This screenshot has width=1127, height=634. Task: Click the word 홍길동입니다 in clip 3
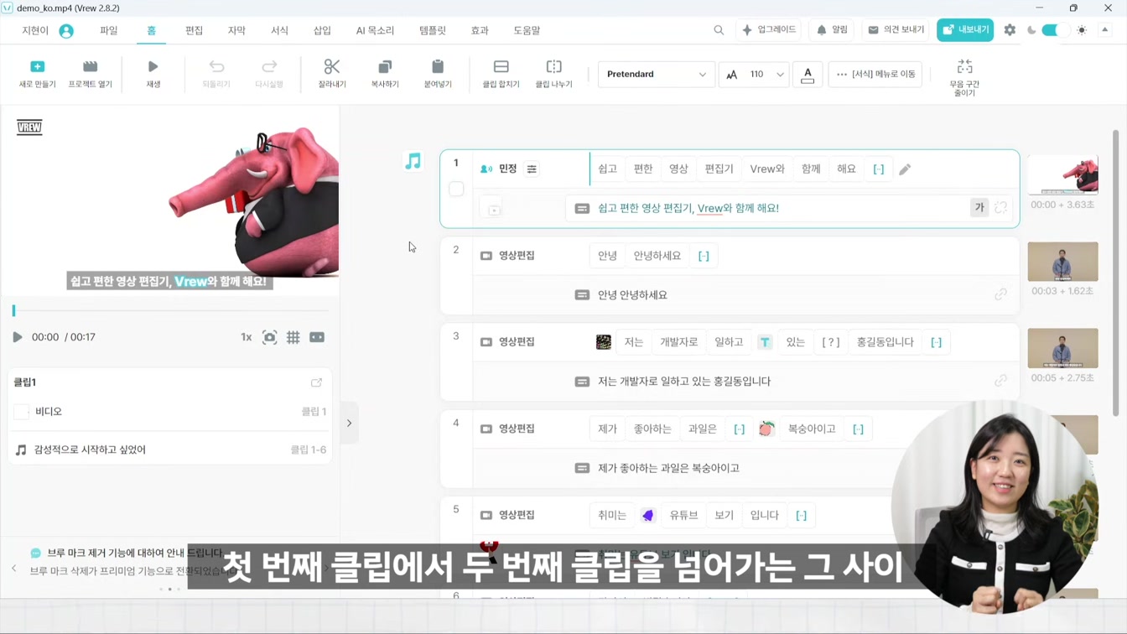[x=885, y=342]
